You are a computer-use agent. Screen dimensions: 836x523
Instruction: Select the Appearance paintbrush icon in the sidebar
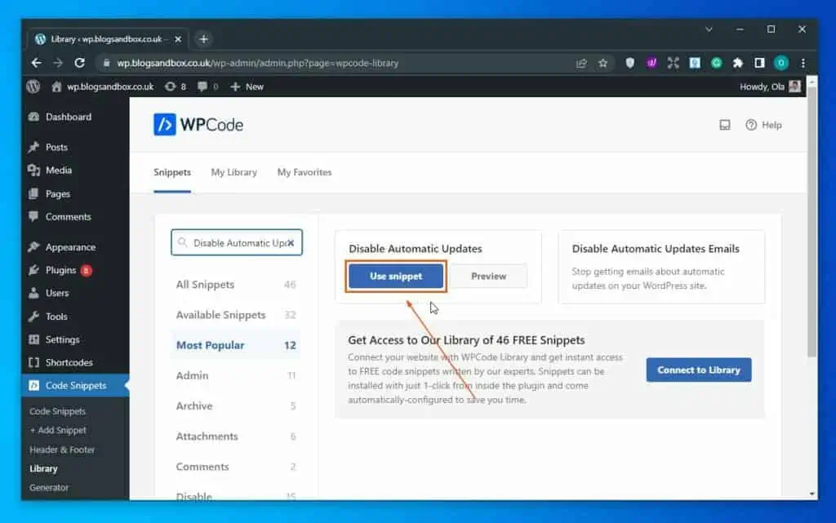[x=34, y=246]
